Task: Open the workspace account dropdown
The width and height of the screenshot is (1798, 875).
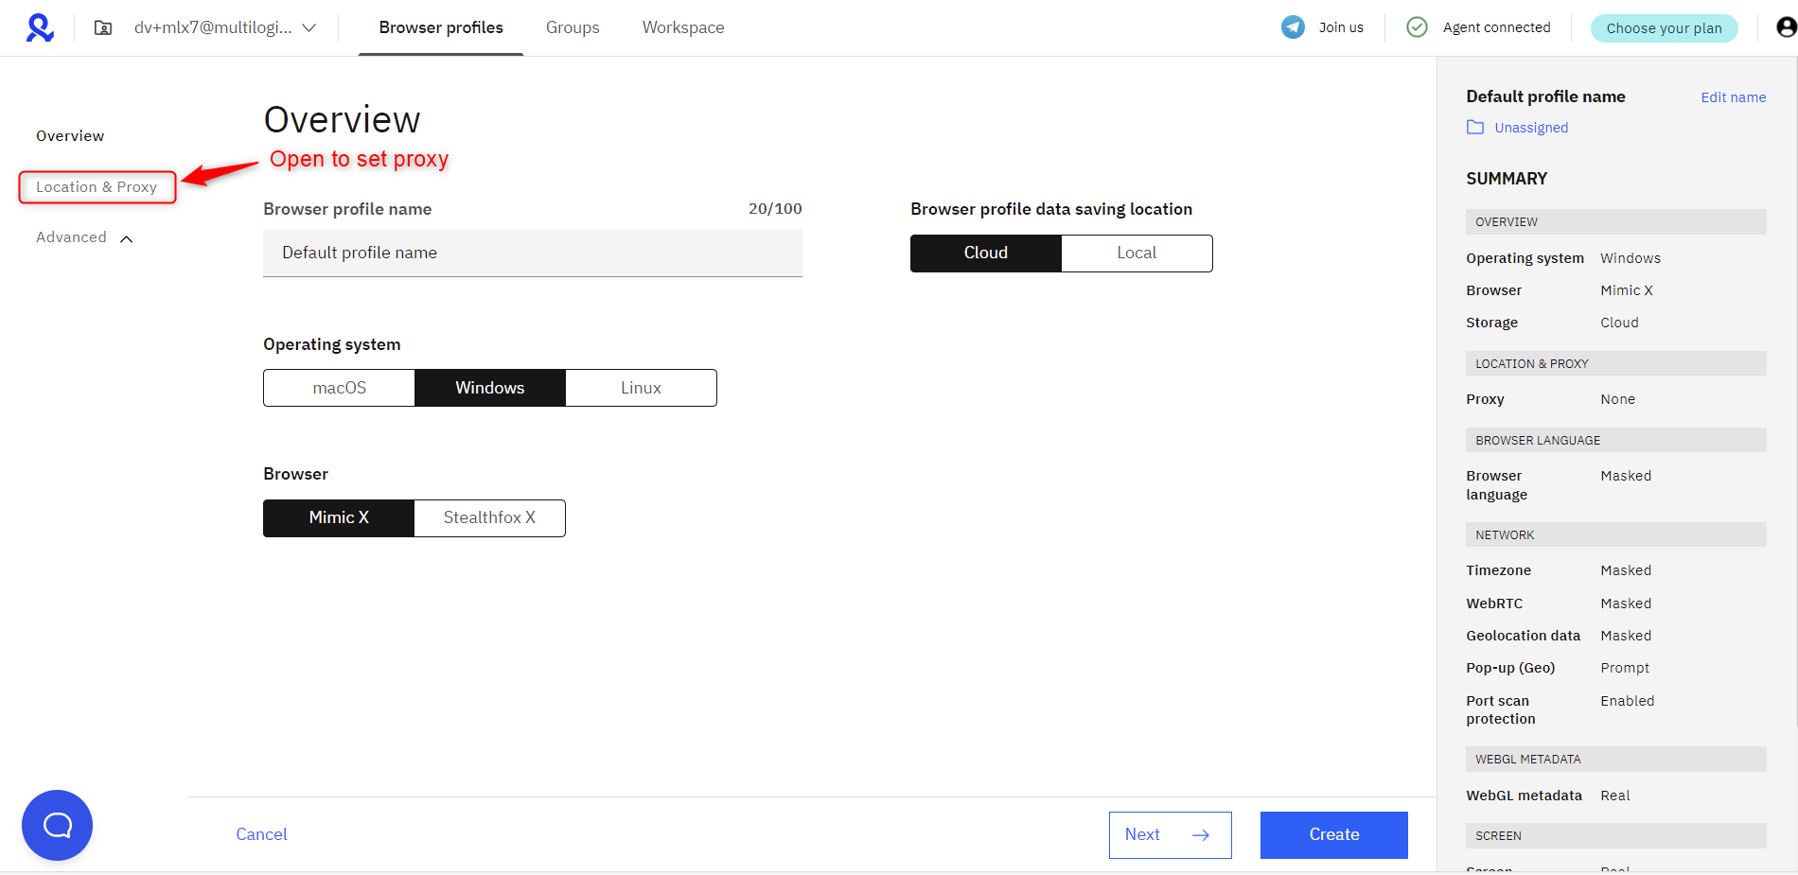Action: click(308, 28)
